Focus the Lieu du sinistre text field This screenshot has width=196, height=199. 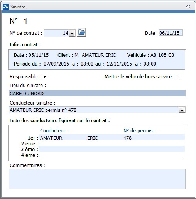pyautogui.click(x=97, y=93)
